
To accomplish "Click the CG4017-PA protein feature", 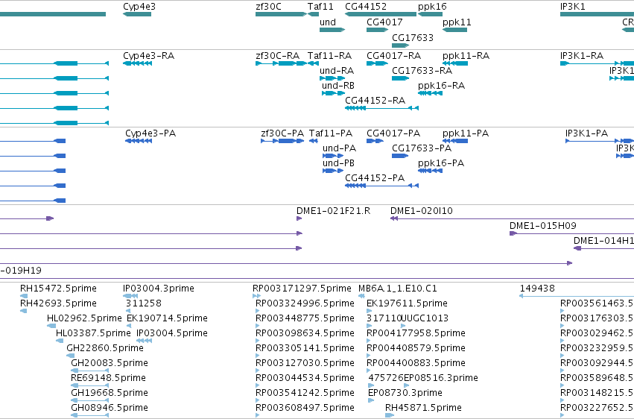I will click(x=375, y=141).
